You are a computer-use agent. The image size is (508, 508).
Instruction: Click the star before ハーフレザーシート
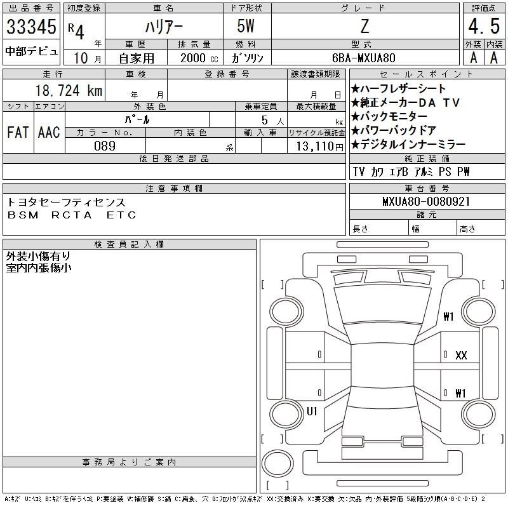(x=355, y=89)
